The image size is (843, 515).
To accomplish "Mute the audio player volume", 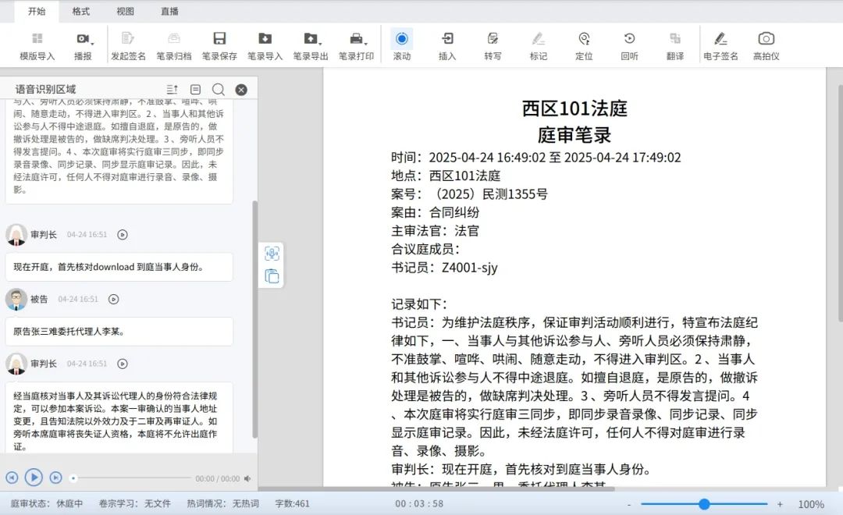I will 247,478.
